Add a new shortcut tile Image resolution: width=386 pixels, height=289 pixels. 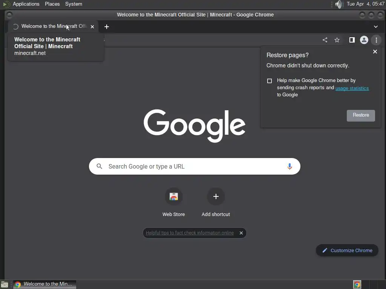(216, 202)
